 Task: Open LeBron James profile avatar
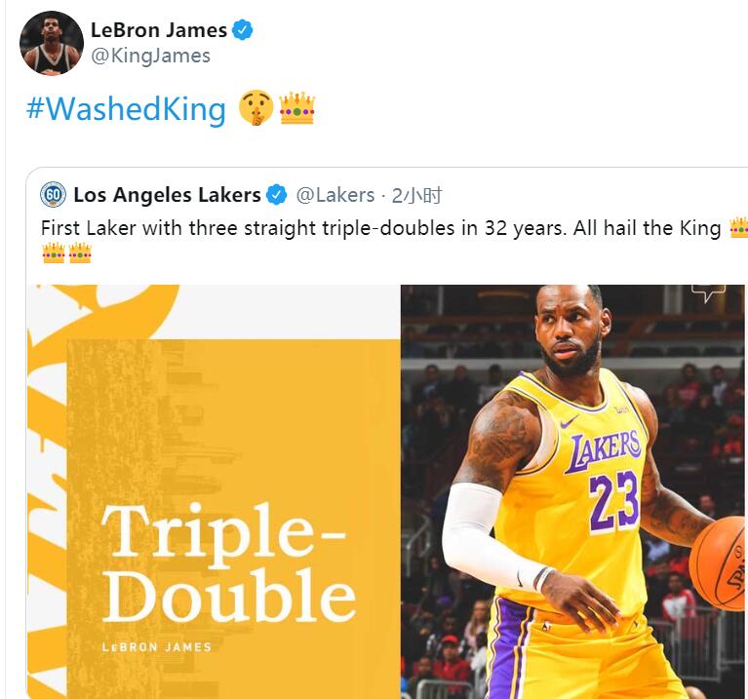pyautogui.click(x=52, y=43)
